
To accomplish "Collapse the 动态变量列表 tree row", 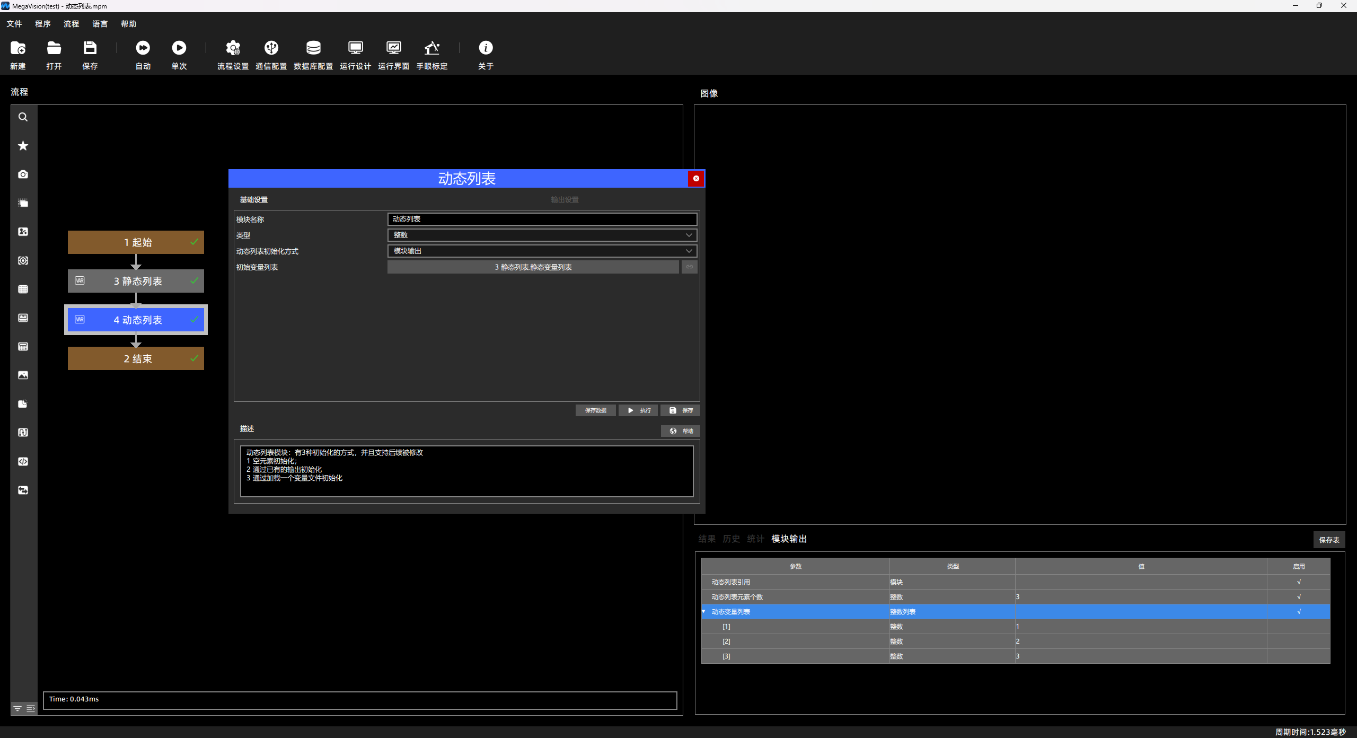I will point(704,612).
